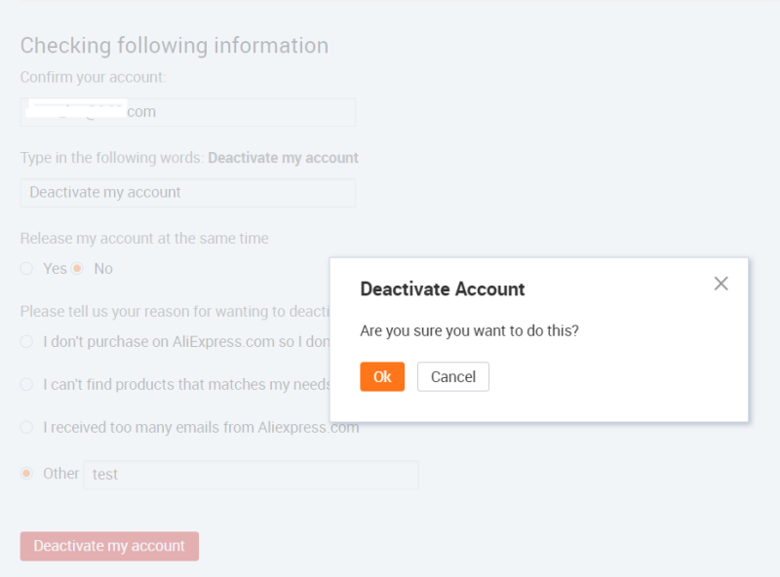Focus the confirm account email field
Viewport: 780px width, 577px height.
(188, 112)
